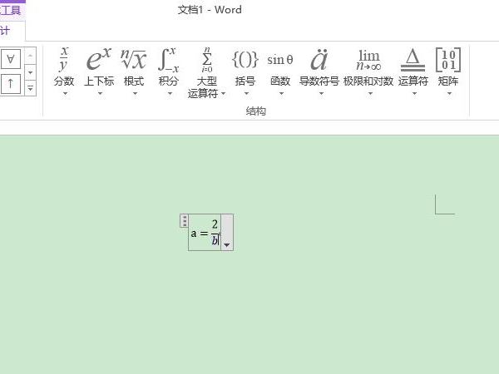Insert the up arrow ↑ symbol
Image resolution: width=499 pixels, height=374 pixels.
coord(11,84)
